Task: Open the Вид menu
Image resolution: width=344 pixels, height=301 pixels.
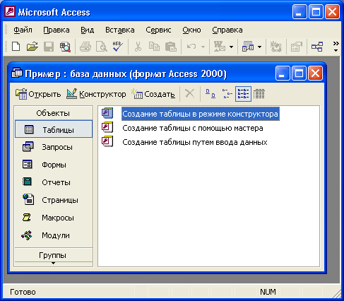Action: [87, 30]
